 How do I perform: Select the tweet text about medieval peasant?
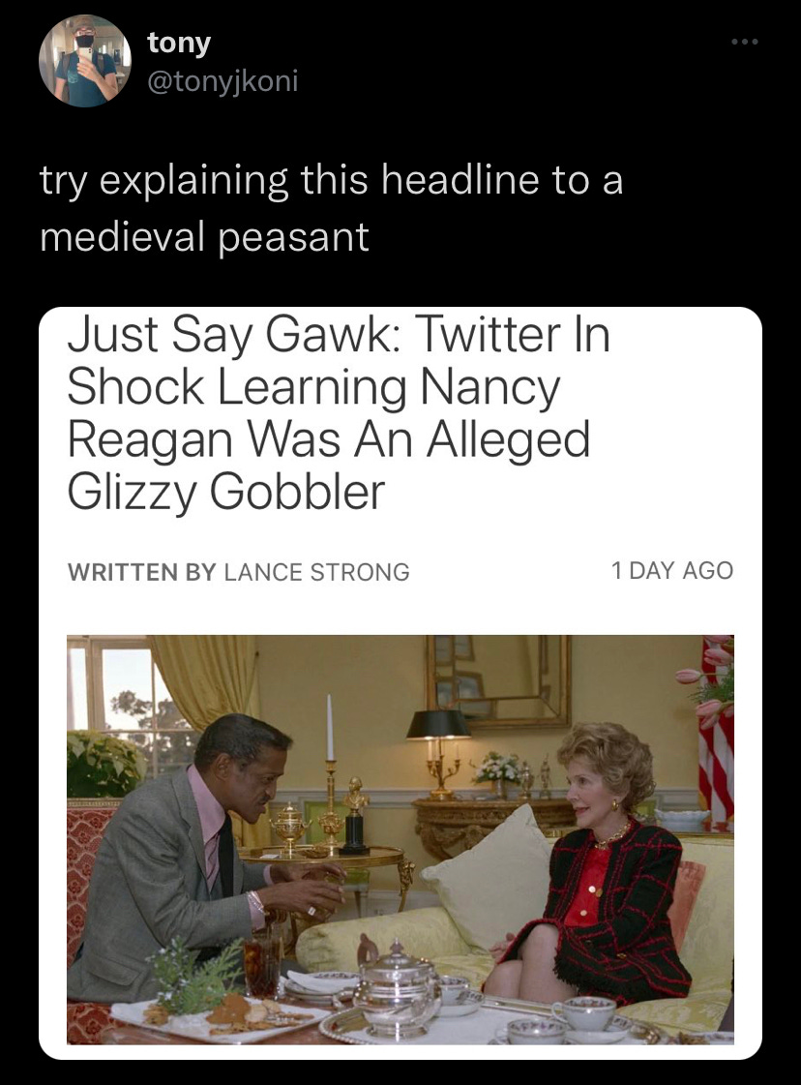pos(331,208)
